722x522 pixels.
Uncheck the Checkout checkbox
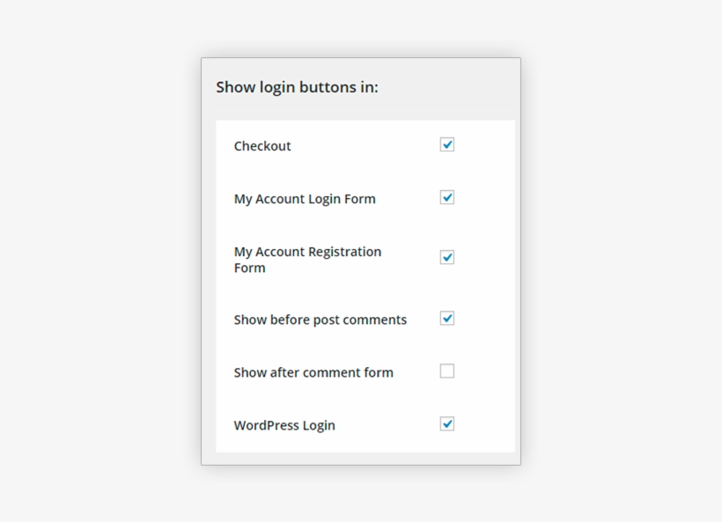pos(447,144)
